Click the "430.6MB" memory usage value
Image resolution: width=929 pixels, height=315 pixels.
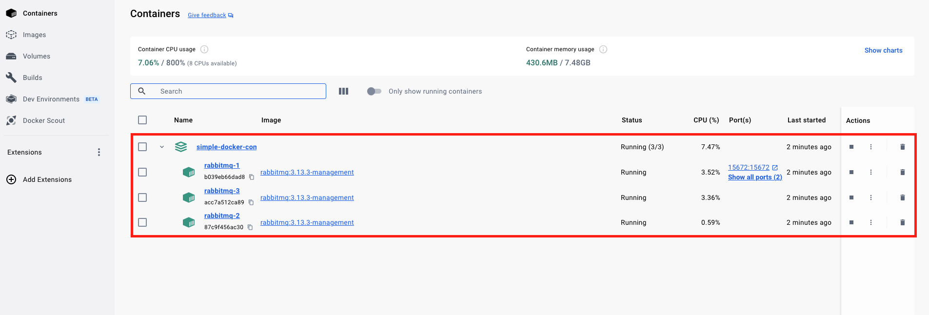click(542, 63)
